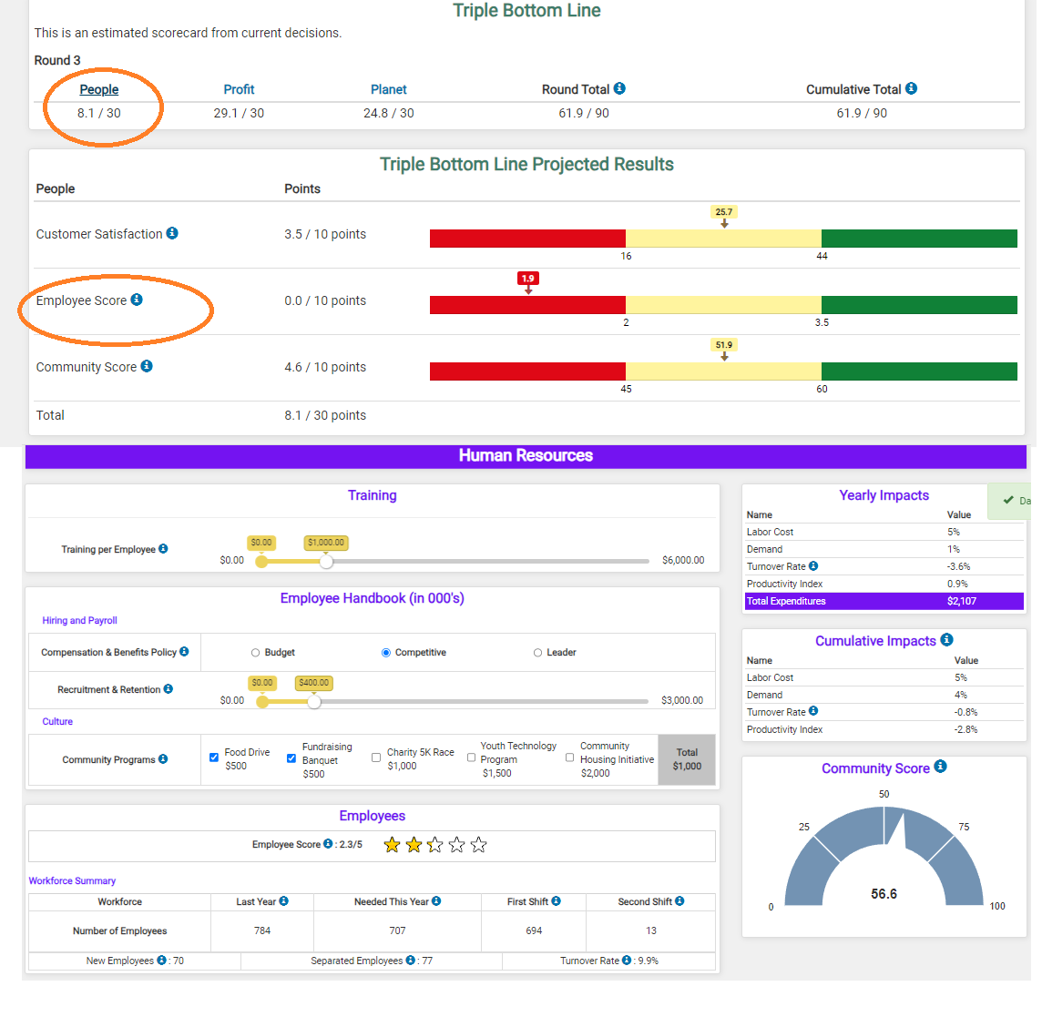Click the Recruitment & Retention slider handle

pyautogui.click(x=314, y=701)
